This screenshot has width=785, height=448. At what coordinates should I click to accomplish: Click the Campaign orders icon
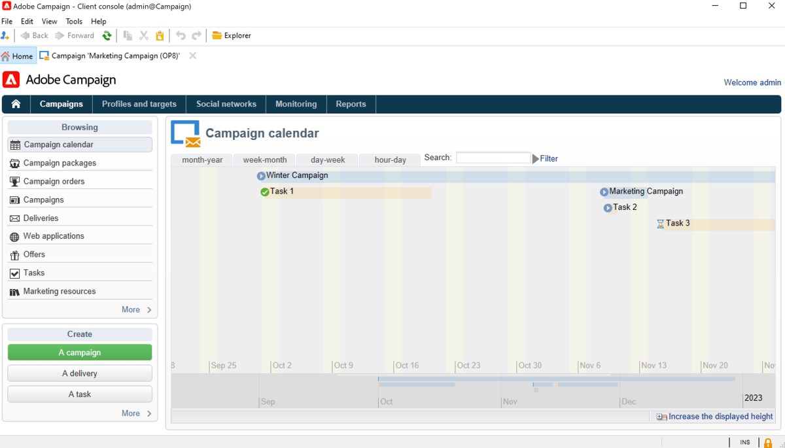coord(14,181)
